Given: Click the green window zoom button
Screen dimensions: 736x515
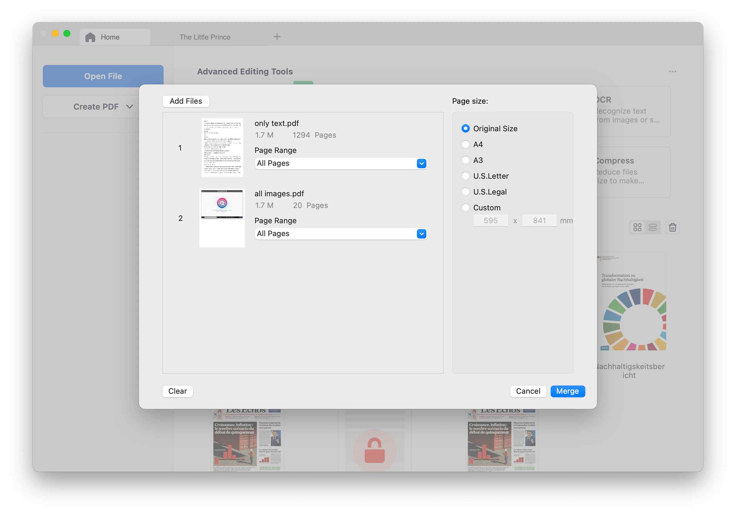Looking at the screenshot, I should click(x=67, y=33).
